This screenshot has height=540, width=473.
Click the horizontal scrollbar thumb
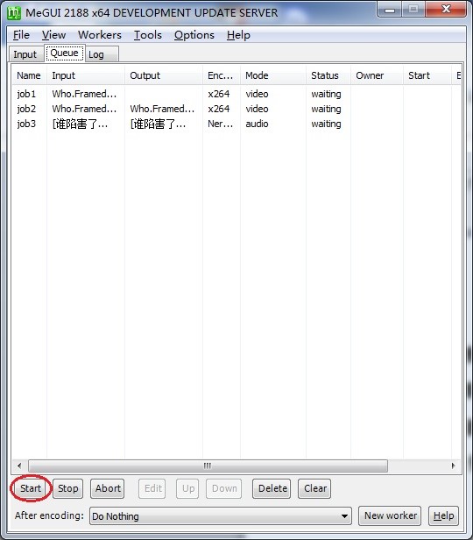[x=208, y=466]
